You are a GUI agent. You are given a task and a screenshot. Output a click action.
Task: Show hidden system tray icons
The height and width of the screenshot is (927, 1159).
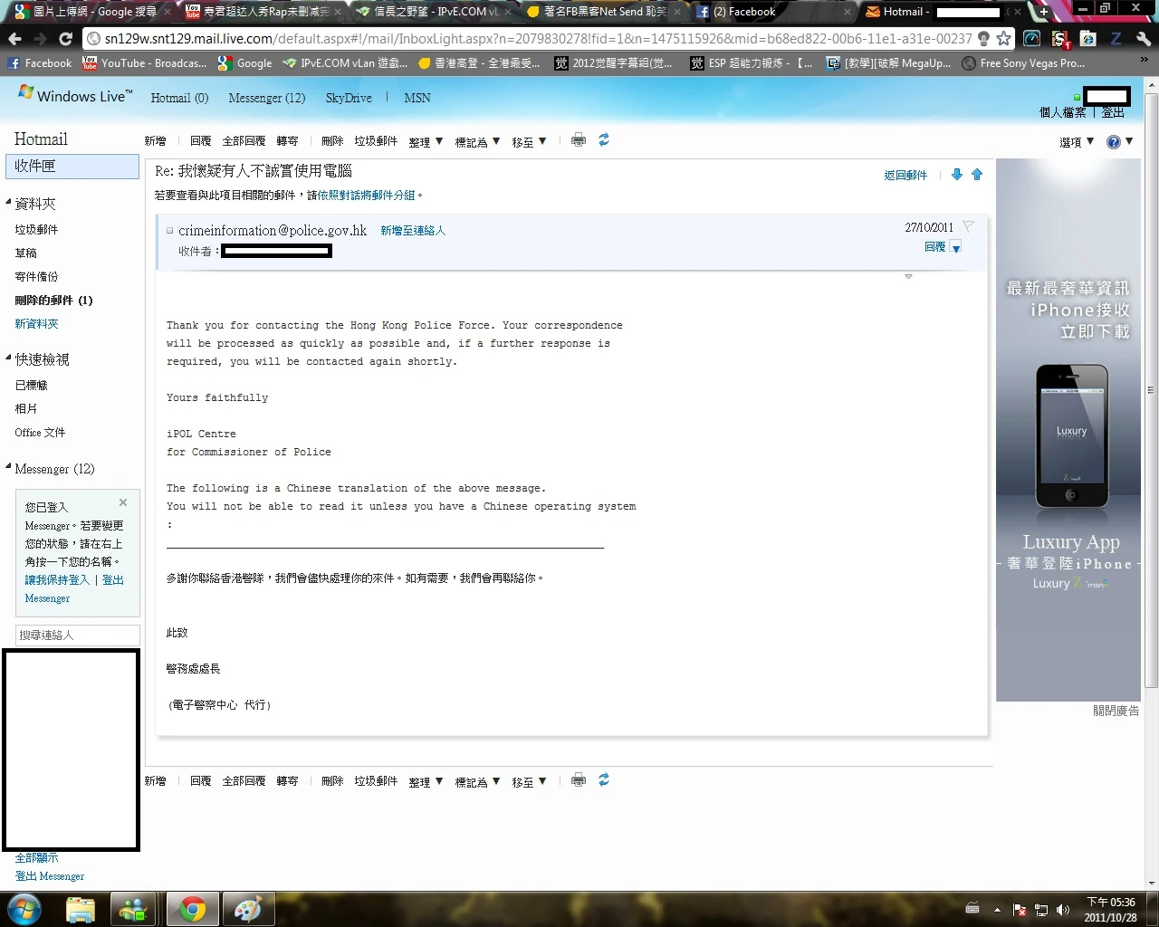coord(997,910)
